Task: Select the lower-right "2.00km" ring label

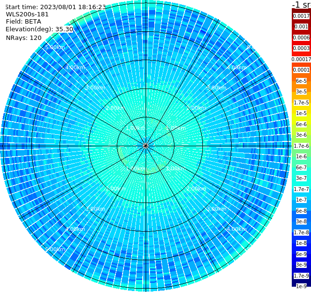Action: 196,189
